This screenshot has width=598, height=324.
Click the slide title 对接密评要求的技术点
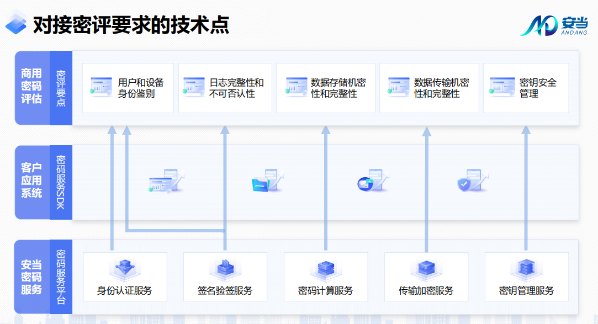click(x=131, y=25)
